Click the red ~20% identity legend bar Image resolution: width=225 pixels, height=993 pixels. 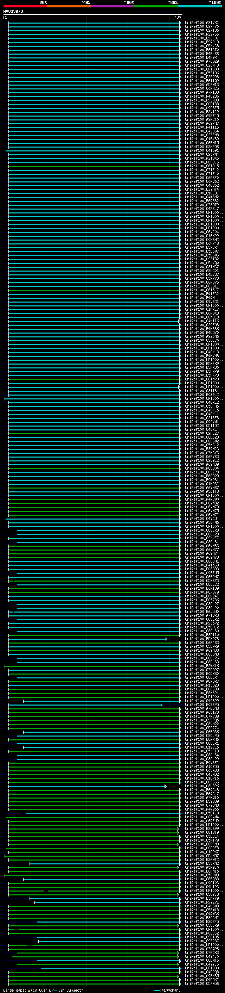click(25, 6)
